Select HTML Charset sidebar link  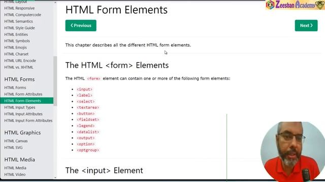(x=16, y=54)
